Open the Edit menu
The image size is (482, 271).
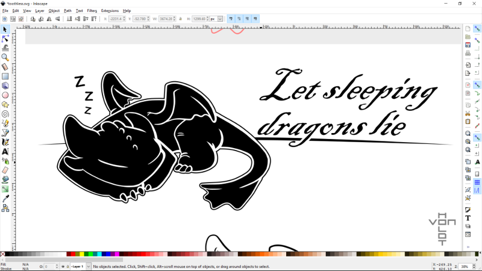pos(16,11)
